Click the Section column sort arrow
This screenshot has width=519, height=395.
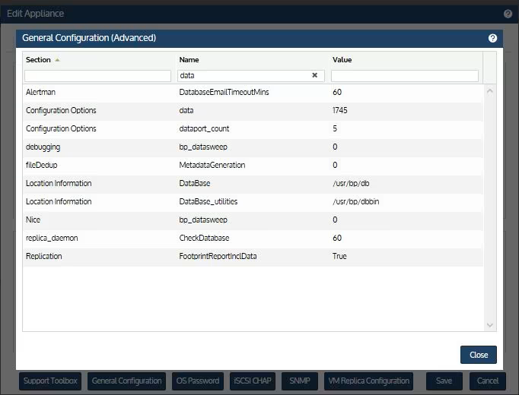coord(58,59)
